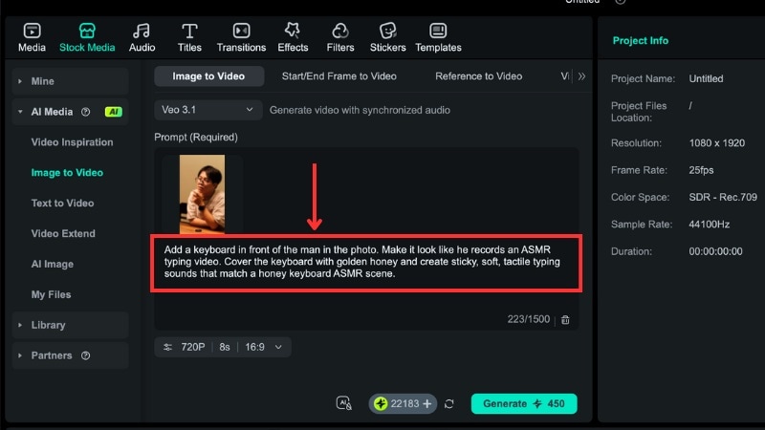The image size is (765, 430).
Task: Open My Files in sidebar
Action: (x=52, y=294)
